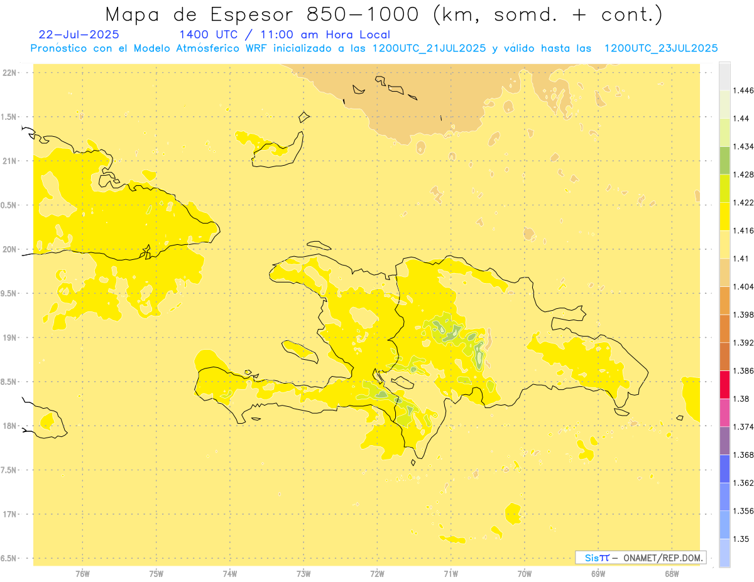The height and width of the screenshot is (582, 754).
Task: Click the '1.368' color bar value
Action: (x=743, y=455)
